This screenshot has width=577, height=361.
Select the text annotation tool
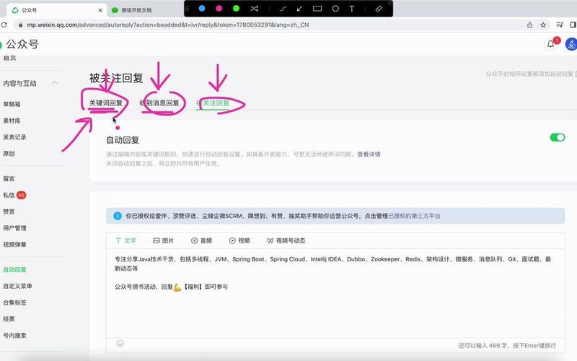click(x=352, y=9)
